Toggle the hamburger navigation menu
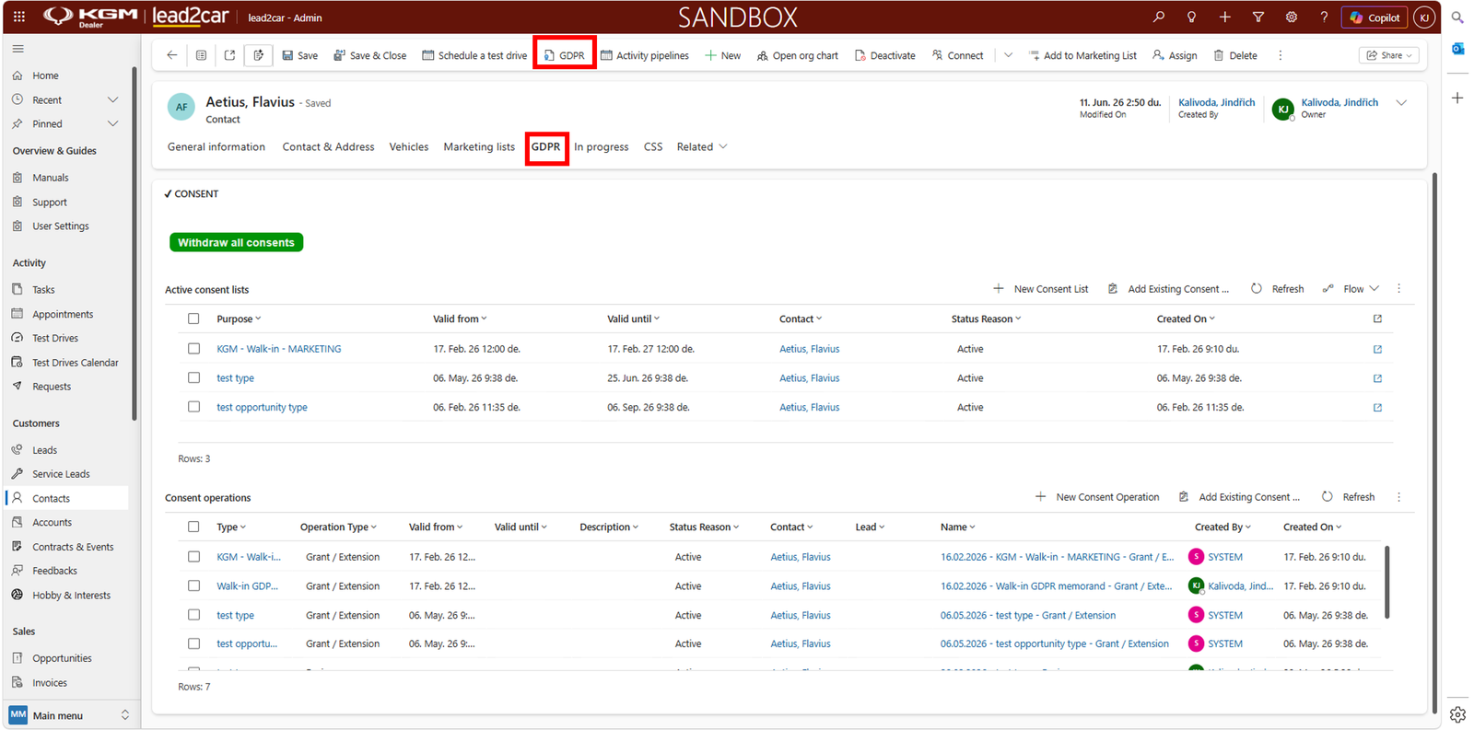This screenshot has width=1474, height=730. tap(18, 49)
